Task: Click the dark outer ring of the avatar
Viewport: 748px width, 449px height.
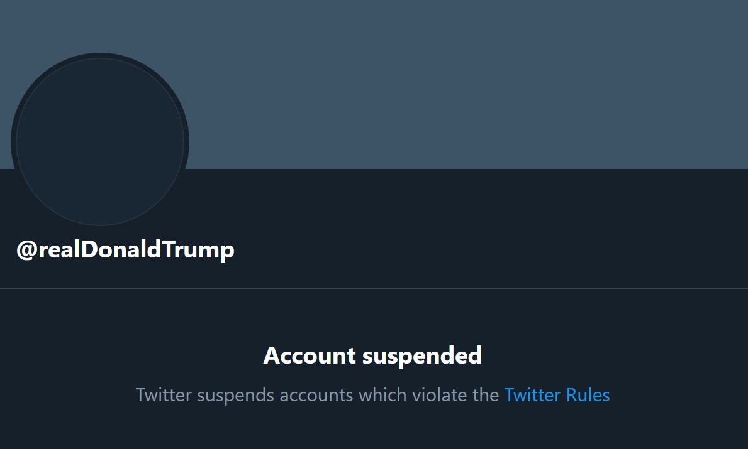Action: coord(13,142)
